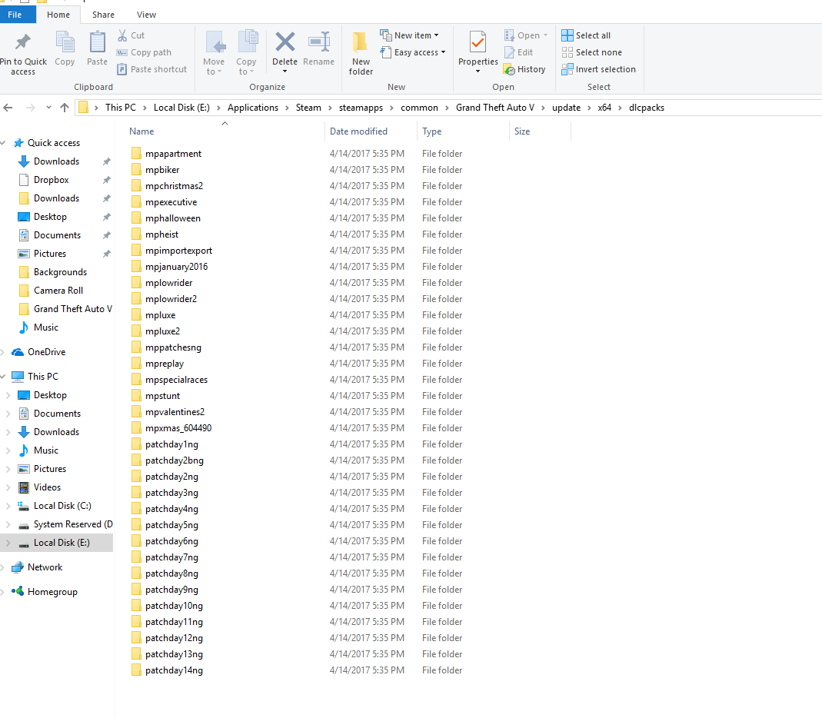
Task: Select Local Disk (E:) in navigation pane
Action: coord(57,543)
